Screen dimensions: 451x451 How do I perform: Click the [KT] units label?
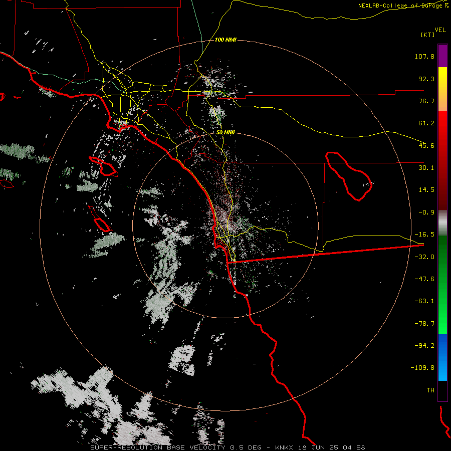tap(427, 35)
